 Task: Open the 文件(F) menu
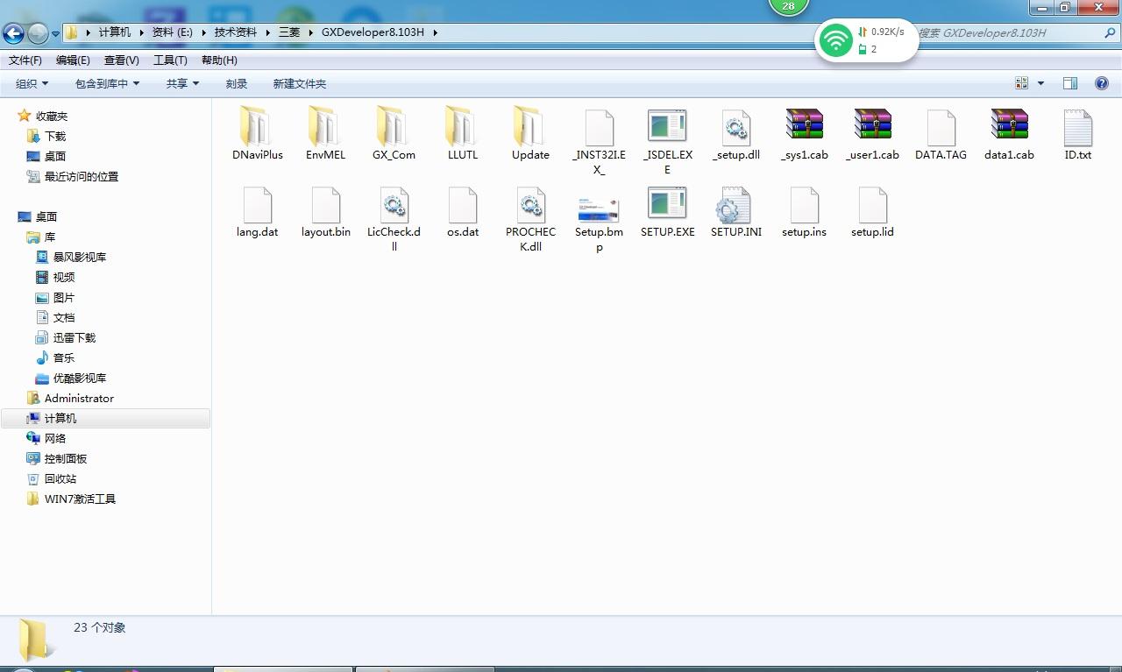(x=25, y=60)
